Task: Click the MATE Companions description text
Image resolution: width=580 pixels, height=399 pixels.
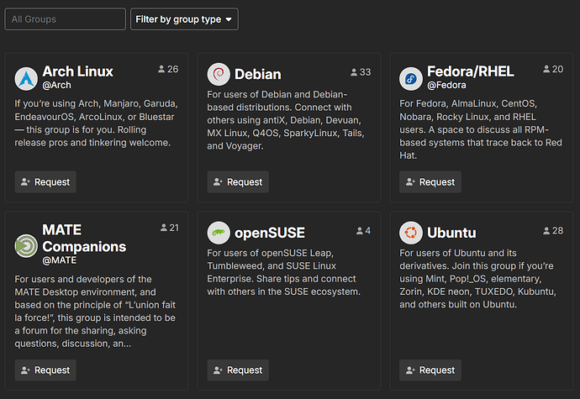Action: click(95, 312)
